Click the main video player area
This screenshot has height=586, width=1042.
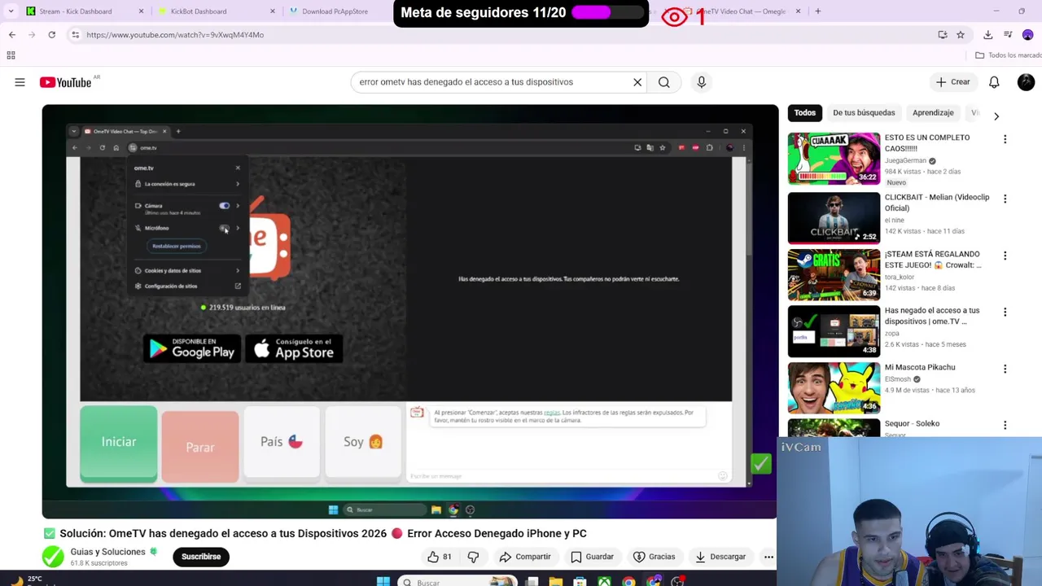pyautogui.click(x=409, y=312)
